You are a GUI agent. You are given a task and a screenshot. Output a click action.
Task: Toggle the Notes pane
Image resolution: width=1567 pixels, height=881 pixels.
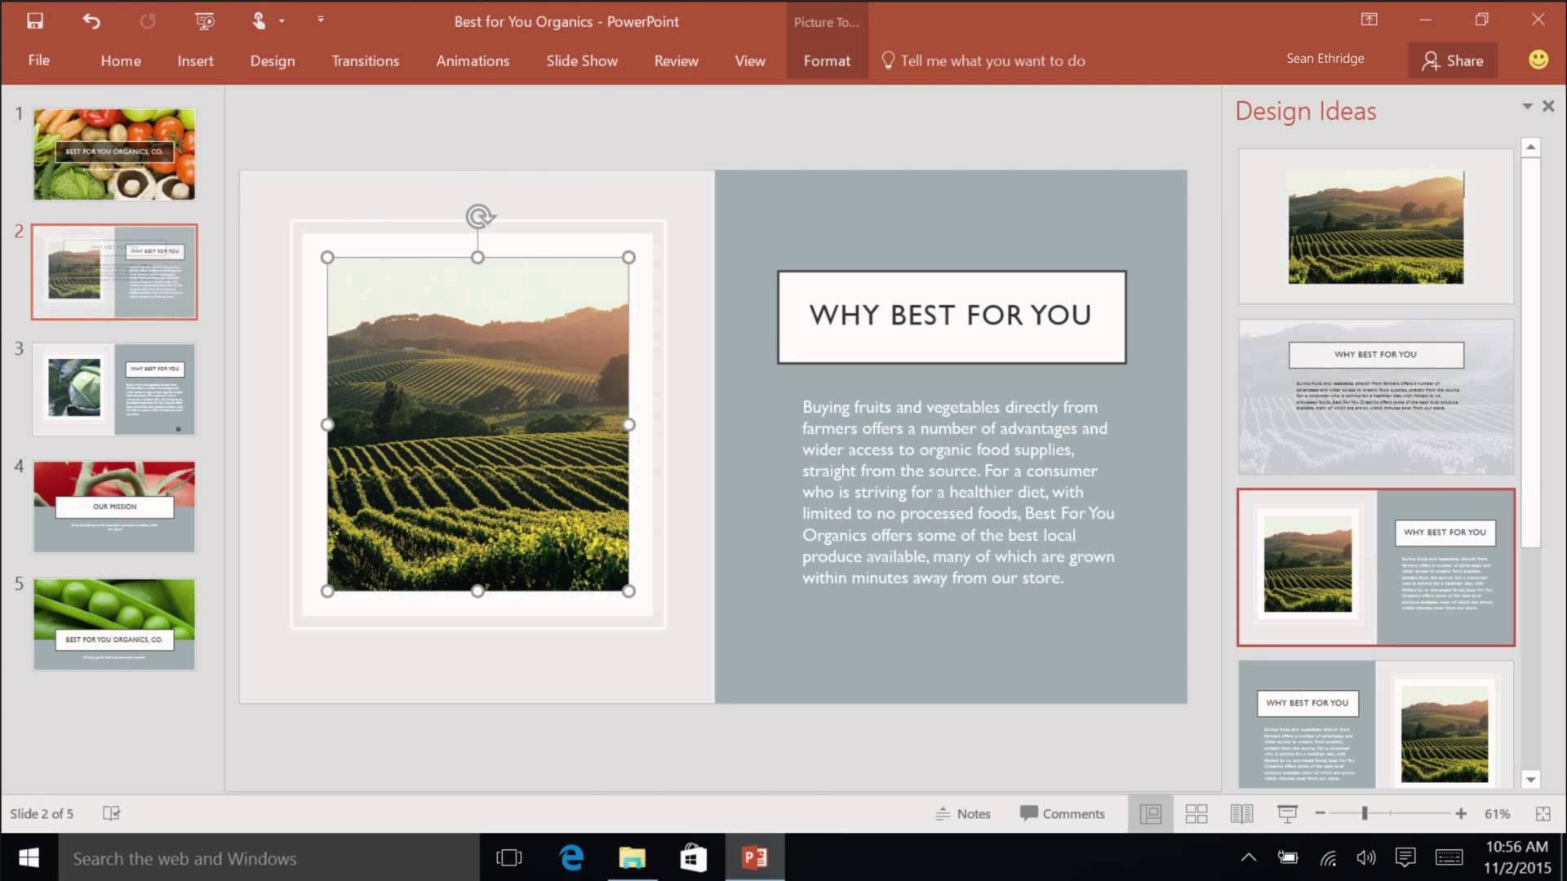(963, 813)
